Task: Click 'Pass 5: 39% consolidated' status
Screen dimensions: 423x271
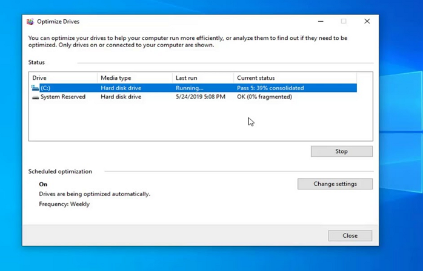Action: click(x=270, y=88)
